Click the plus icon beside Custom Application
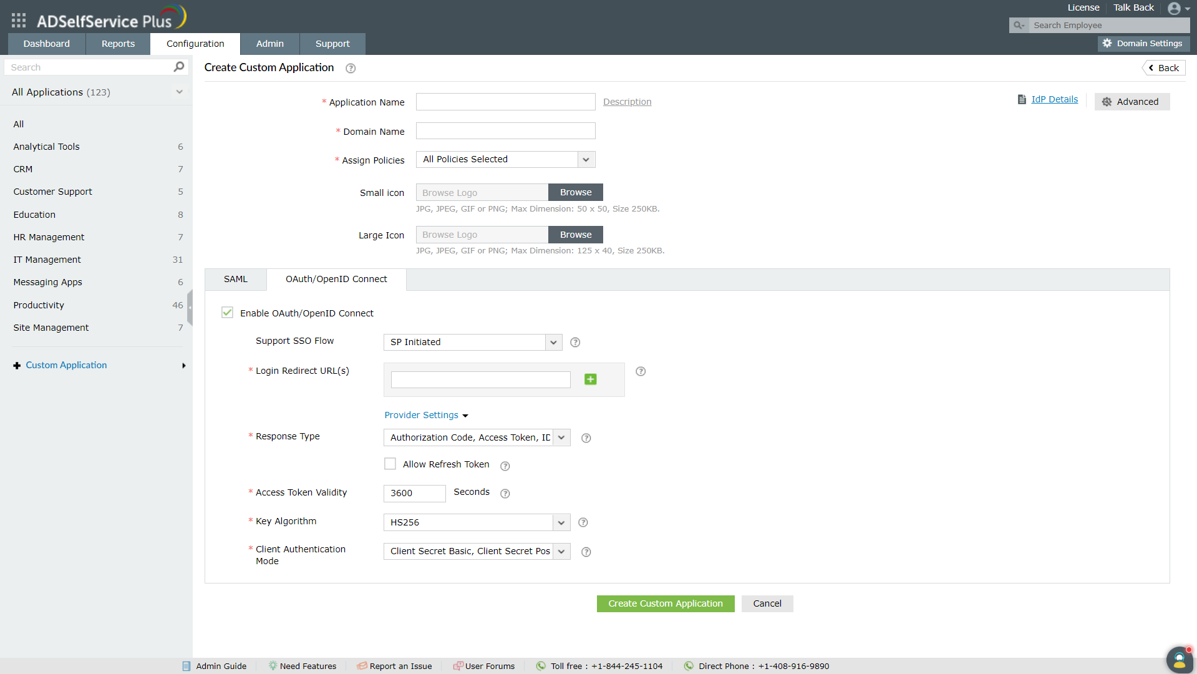The image size is (1197, 674). click(x=17, y=366)
